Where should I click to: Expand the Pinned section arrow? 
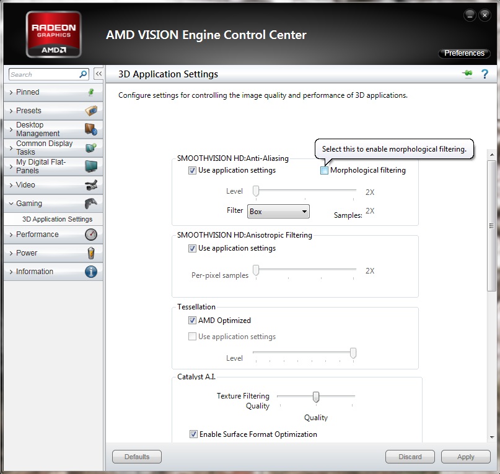(x=11, y=92)
